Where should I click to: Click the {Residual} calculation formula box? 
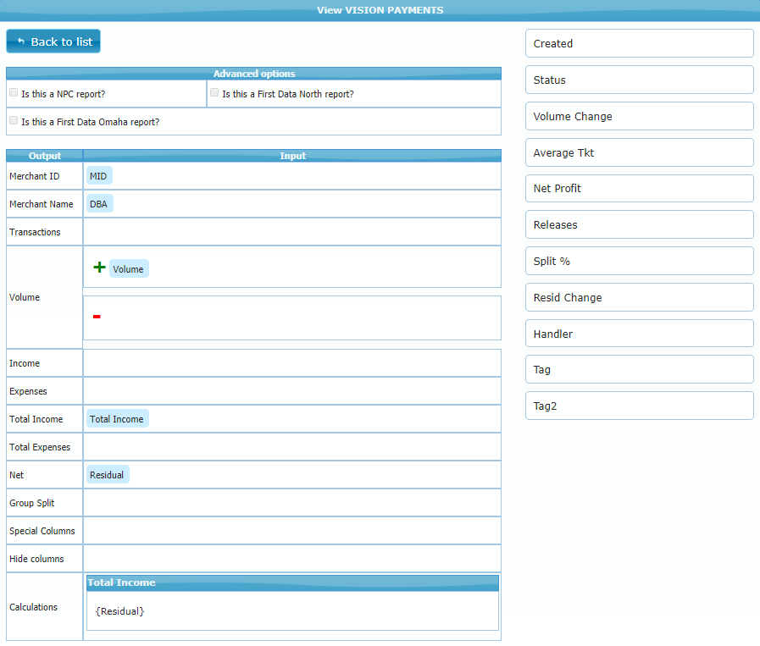click(291, 610)
